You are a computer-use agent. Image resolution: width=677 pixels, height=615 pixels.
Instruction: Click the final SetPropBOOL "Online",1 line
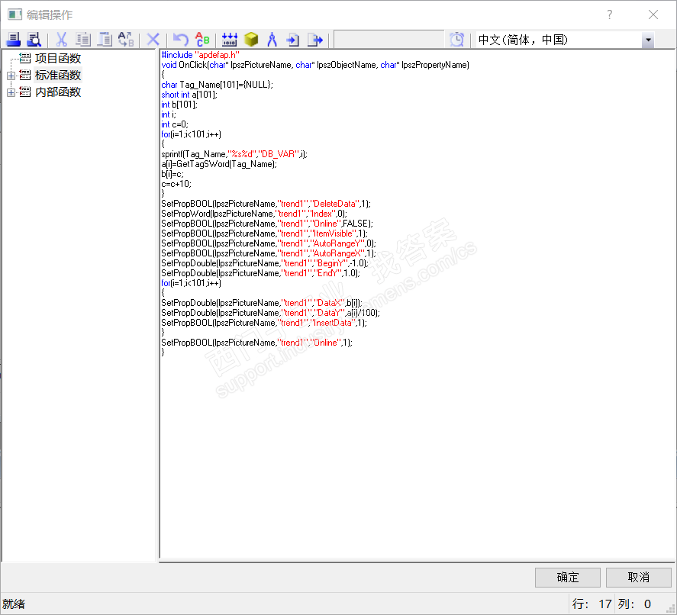coord(257,343)
